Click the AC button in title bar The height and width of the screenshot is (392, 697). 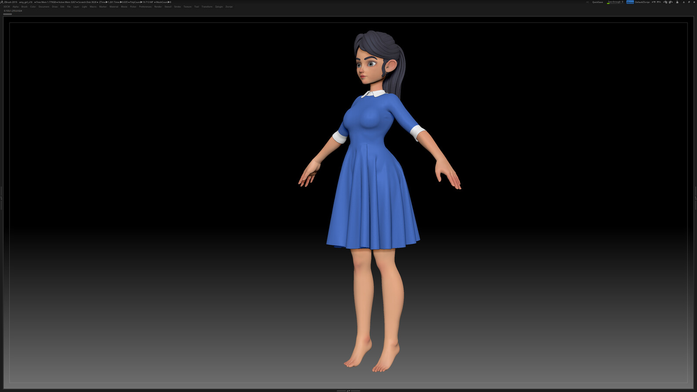tap(588, 2)
